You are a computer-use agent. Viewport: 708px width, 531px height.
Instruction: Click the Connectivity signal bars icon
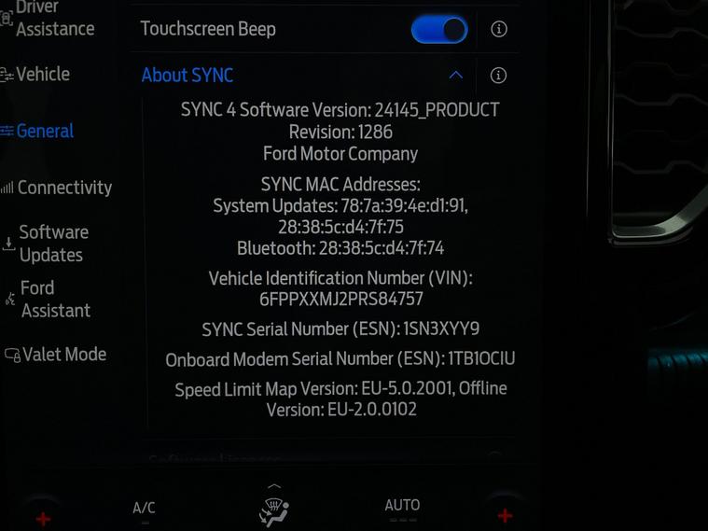[x=7, y=188]
